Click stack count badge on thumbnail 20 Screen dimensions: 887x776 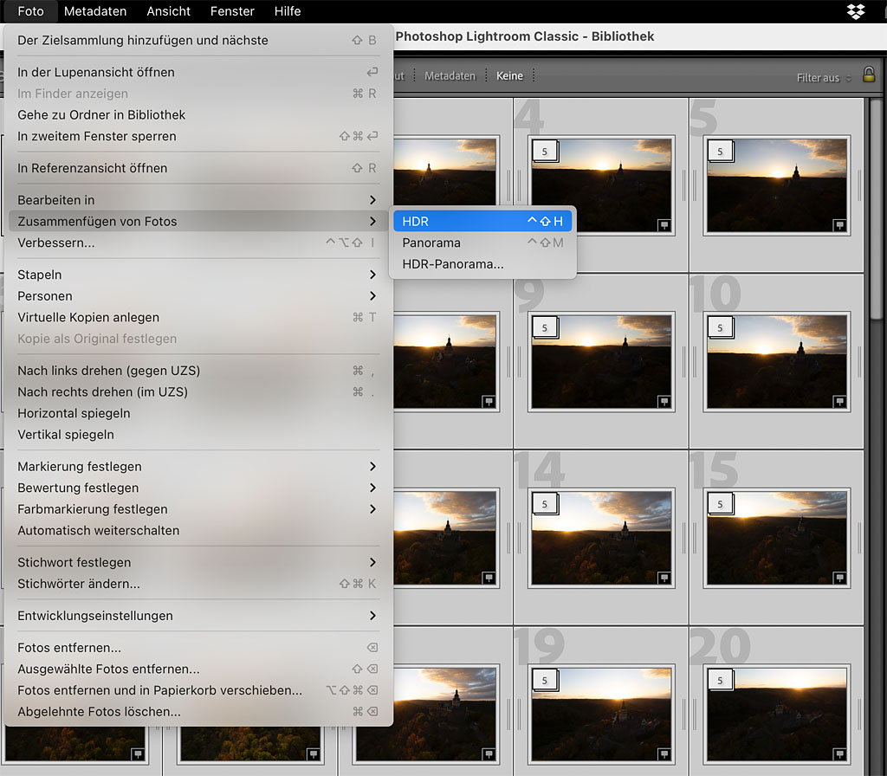720,681
